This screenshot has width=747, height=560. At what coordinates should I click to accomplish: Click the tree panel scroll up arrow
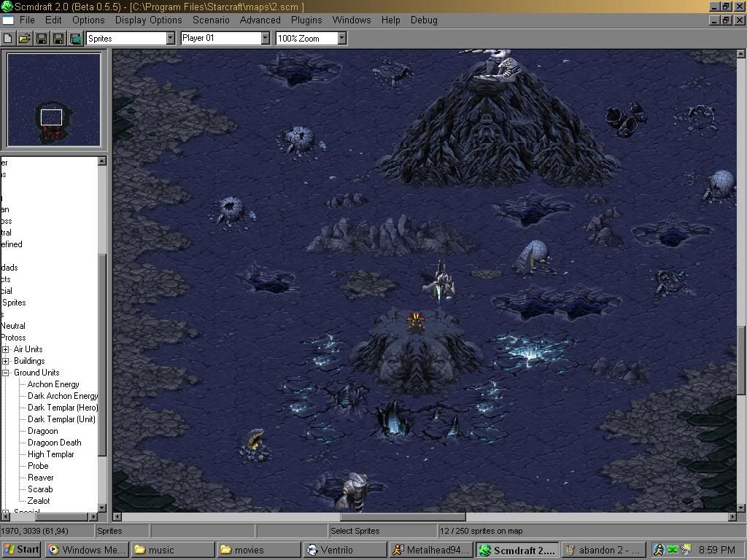tap(102, 161)
